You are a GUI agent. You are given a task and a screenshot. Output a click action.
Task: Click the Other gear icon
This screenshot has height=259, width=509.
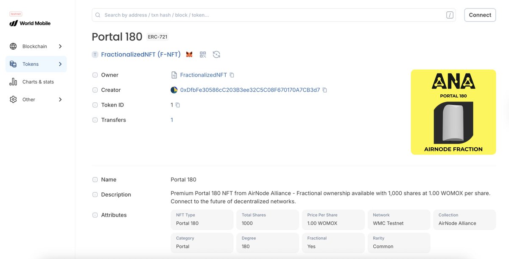tap(14, 99)
